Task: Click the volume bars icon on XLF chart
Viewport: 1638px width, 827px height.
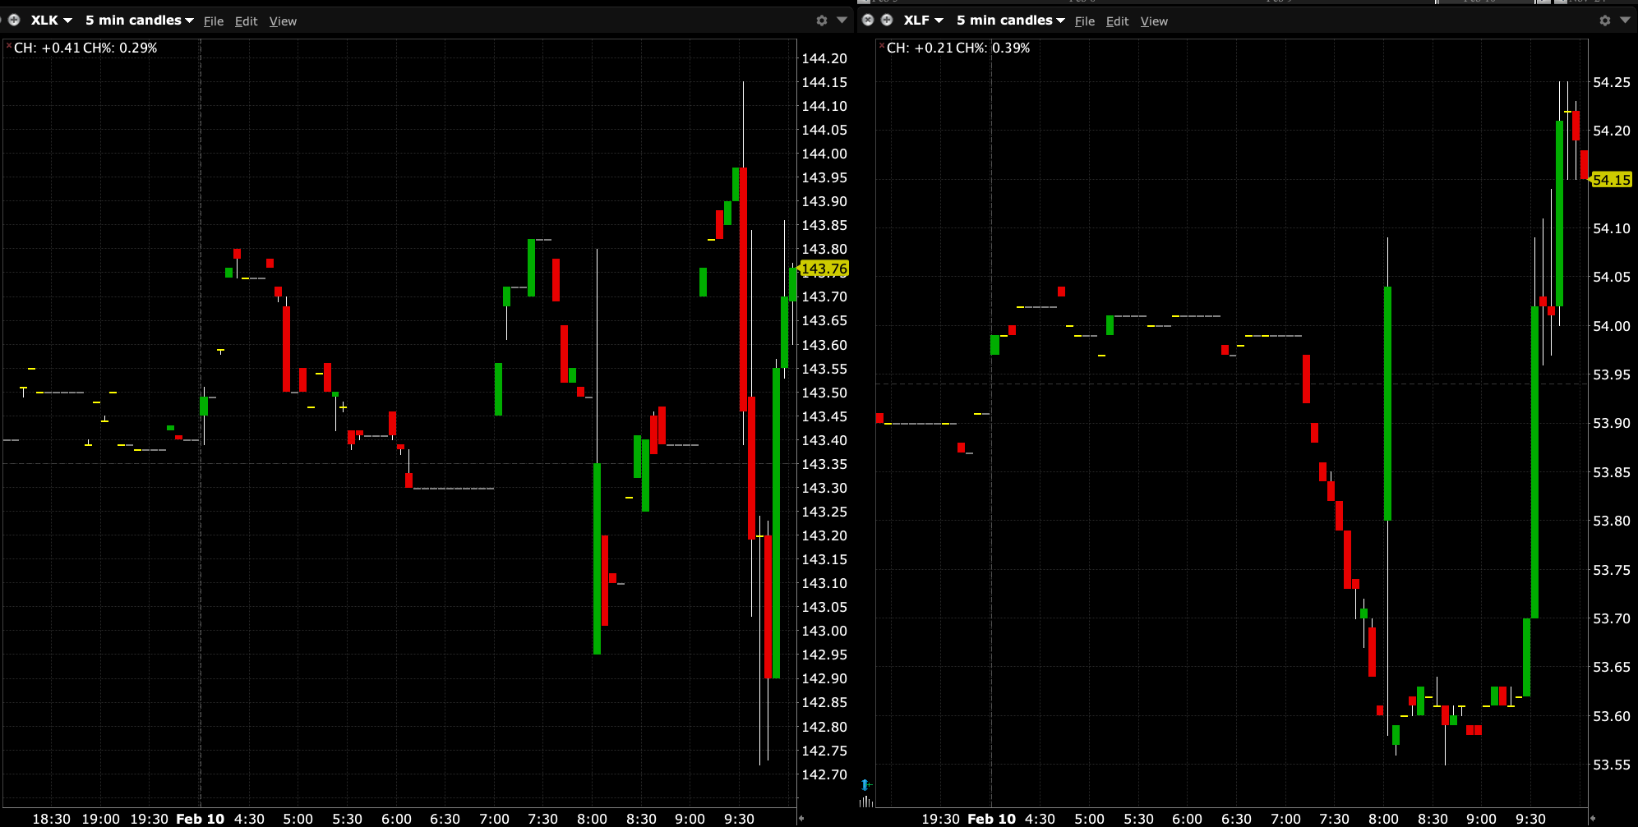Action: tap(865, 801)
